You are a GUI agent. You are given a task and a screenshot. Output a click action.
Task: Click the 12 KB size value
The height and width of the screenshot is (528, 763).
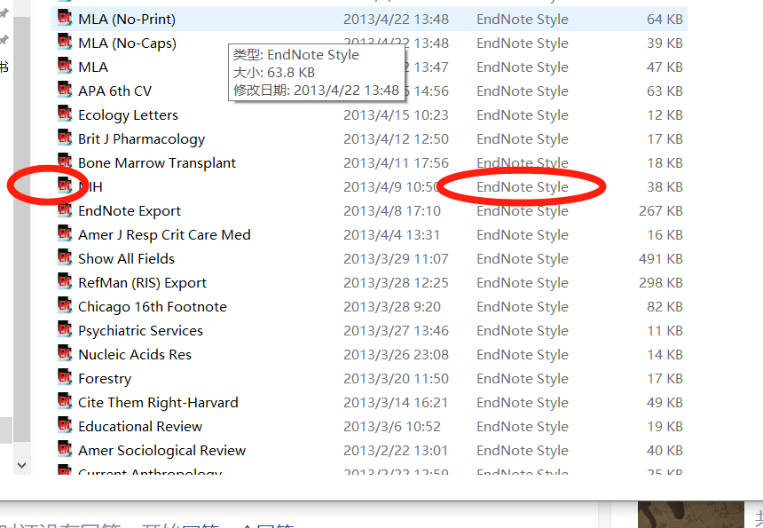point(665,114)
